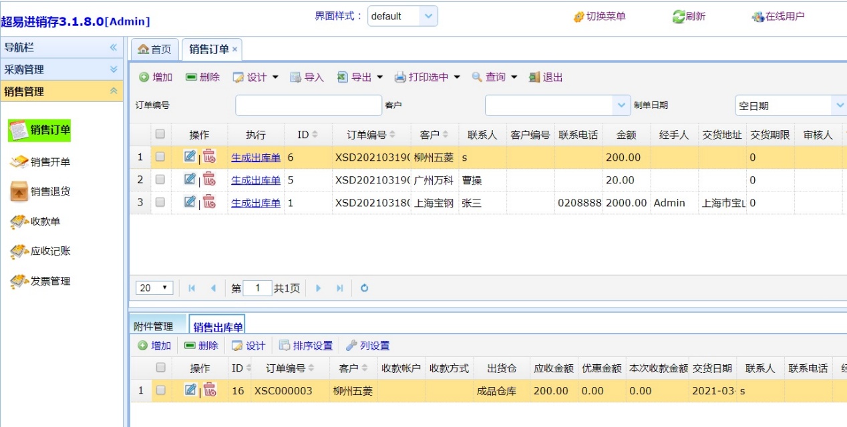Click the delete icon for the 上海宝钢 row

[x=210, y=201]
